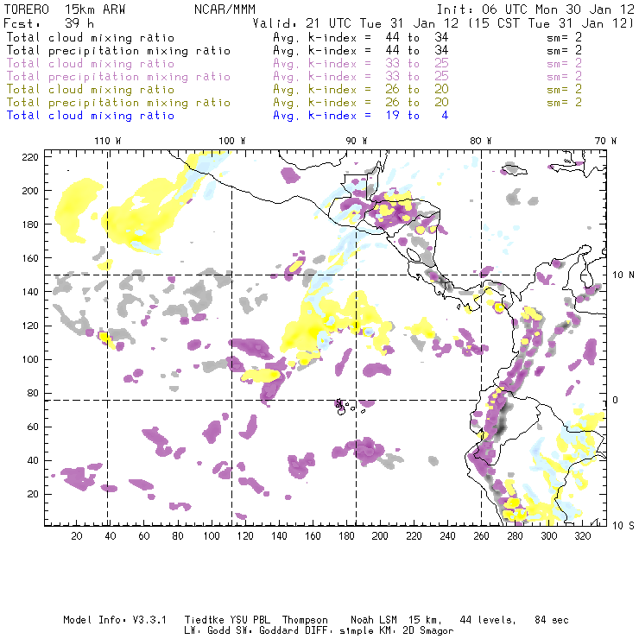The image size is (639, 639).
Task: Click the 0 equator latitude label
Action: click(616, 400)
